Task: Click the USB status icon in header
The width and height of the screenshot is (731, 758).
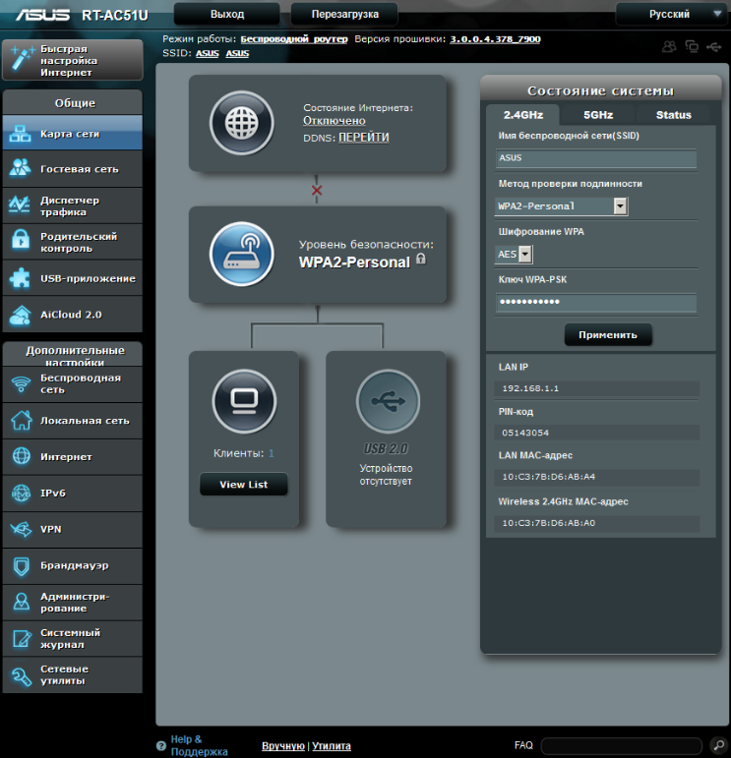Action: coord(714,47)
